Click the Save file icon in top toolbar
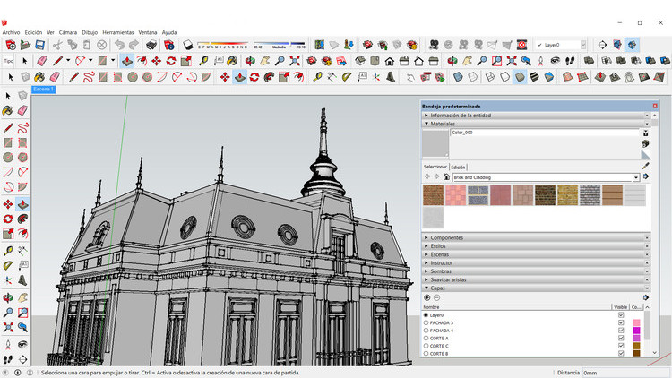Screen dimensions: 672x378 pos(39,45)
